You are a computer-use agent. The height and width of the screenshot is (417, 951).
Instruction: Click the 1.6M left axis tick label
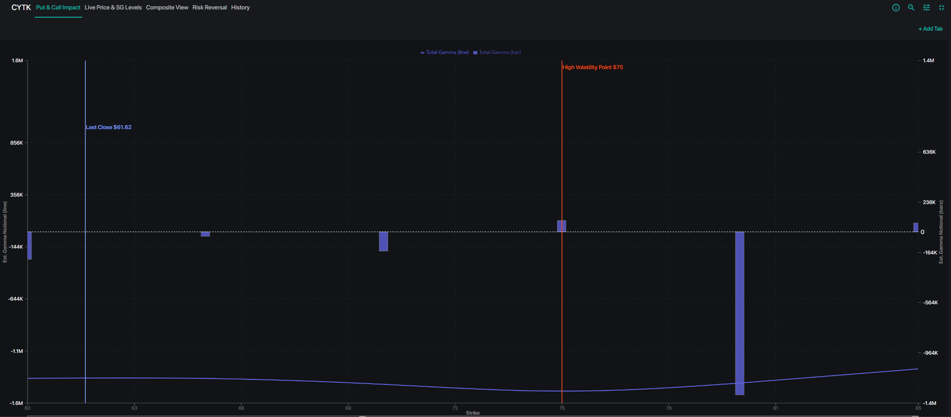tap(17, 60)
